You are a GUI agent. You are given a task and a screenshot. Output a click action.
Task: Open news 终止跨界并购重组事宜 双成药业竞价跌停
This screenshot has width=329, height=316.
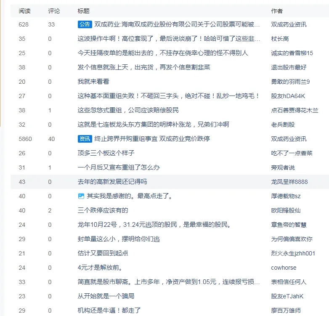coord(152,139)
